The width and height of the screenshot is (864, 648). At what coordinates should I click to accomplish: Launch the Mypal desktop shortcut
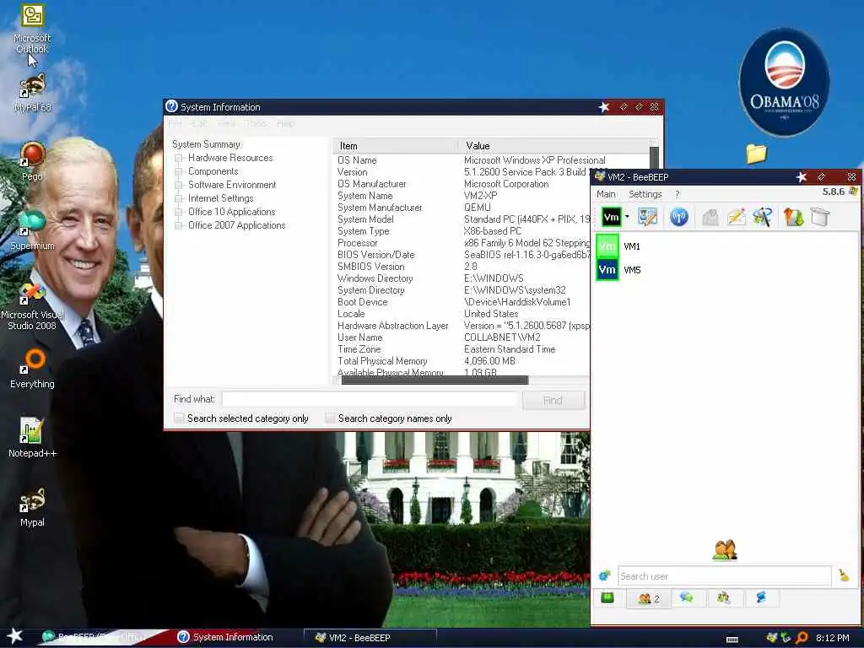click(x=32, y=507)
